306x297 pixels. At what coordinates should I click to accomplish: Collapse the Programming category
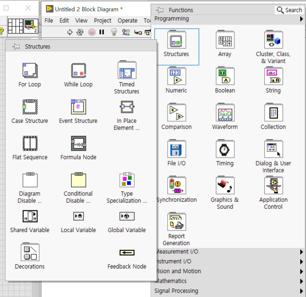tap(228, 19)
